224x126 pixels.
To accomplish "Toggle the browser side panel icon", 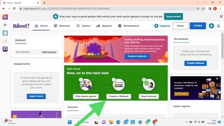I will 210,9.
